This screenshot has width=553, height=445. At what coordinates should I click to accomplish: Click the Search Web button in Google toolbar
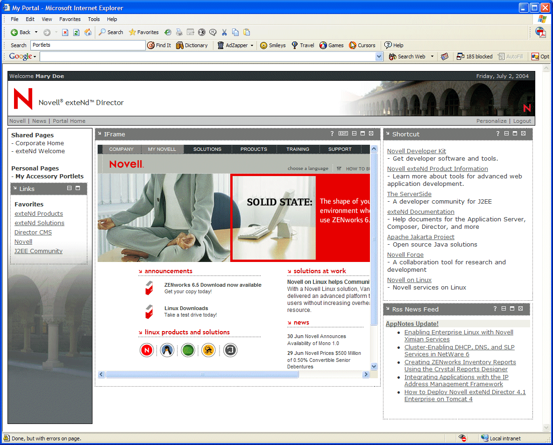tap(407, 57)
